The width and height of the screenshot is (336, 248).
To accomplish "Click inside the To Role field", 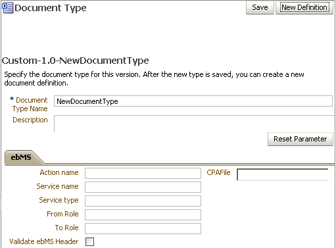I will click(x=143, y=228).
